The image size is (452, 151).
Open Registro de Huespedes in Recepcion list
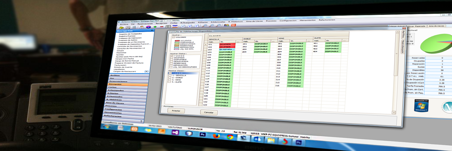point(130,34)
